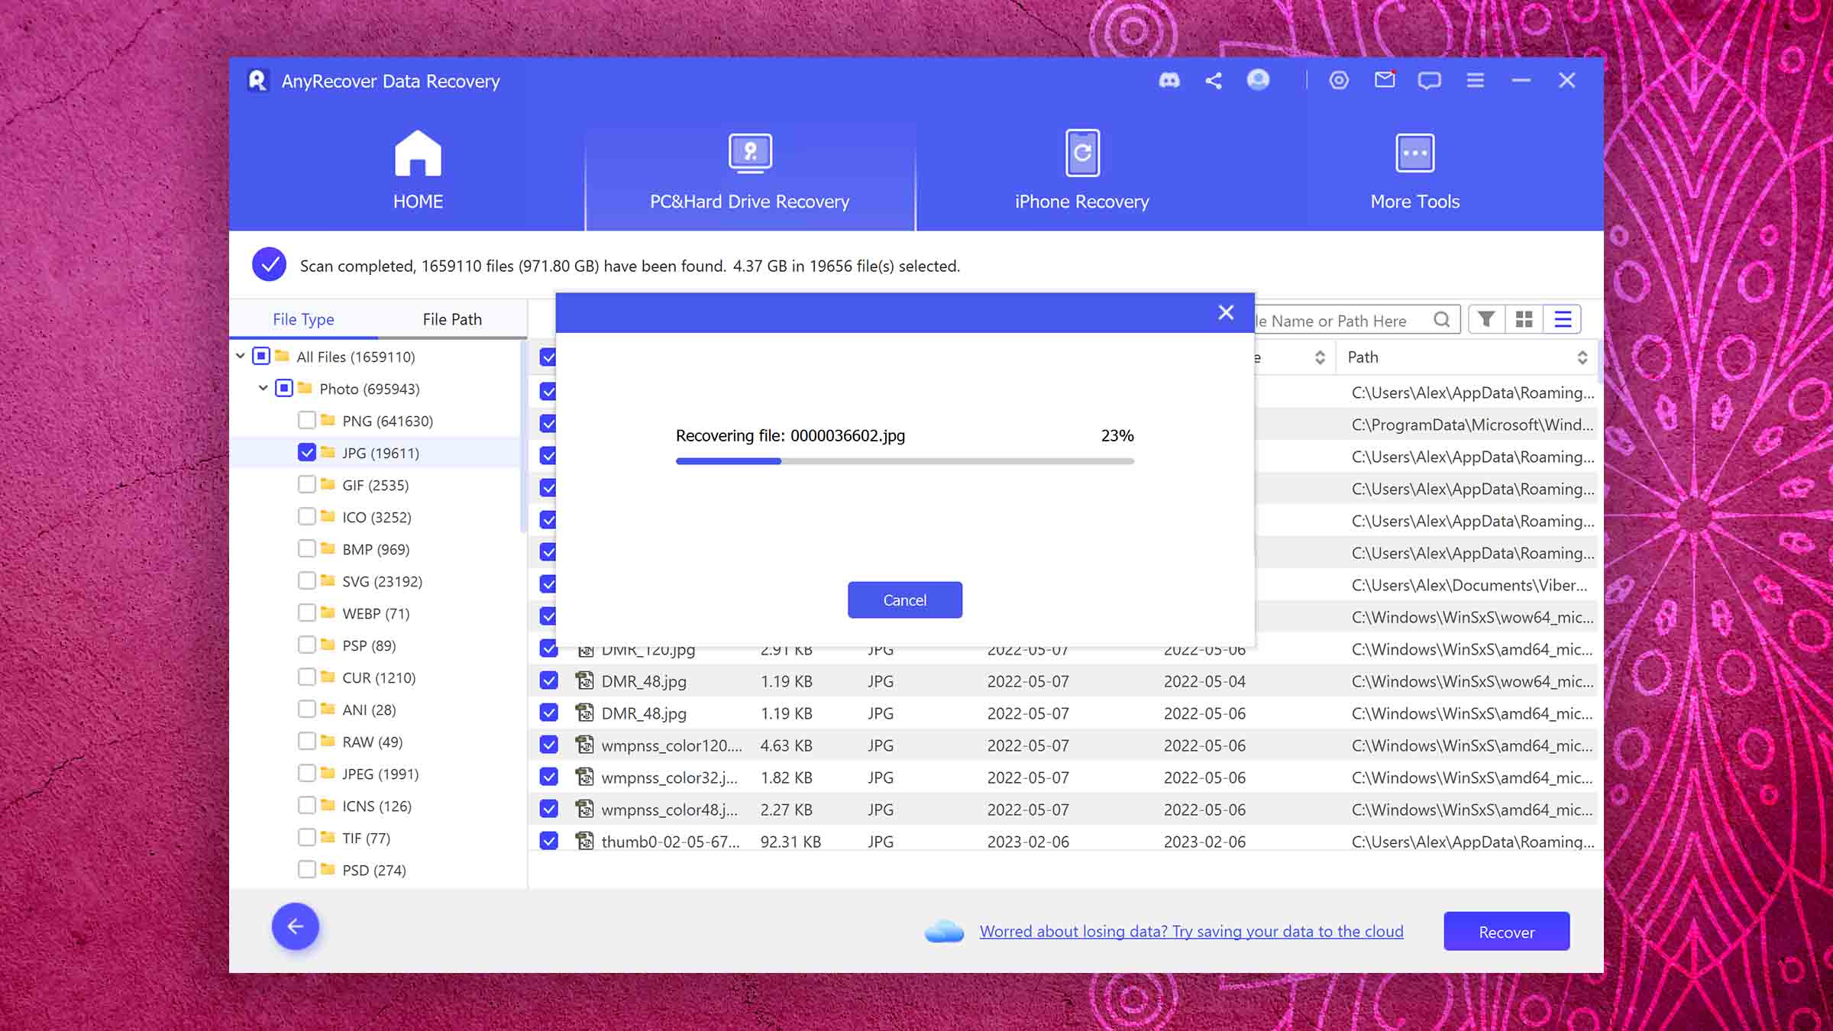Click the recovery progress bar

click(x=905, y=461)
